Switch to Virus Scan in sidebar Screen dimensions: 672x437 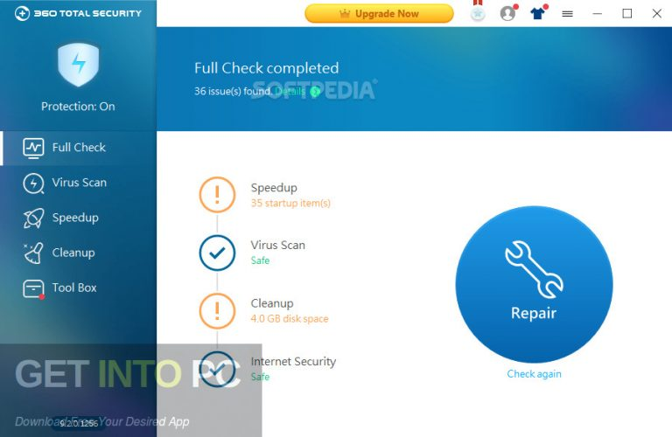[79, 183]
